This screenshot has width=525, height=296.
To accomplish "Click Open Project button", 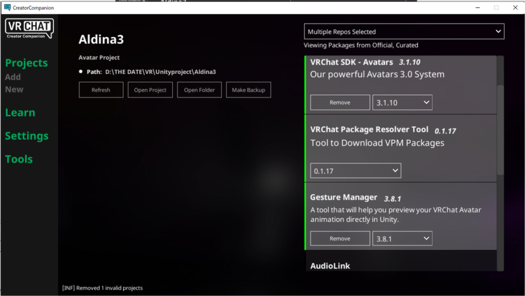I will (150, 90).
